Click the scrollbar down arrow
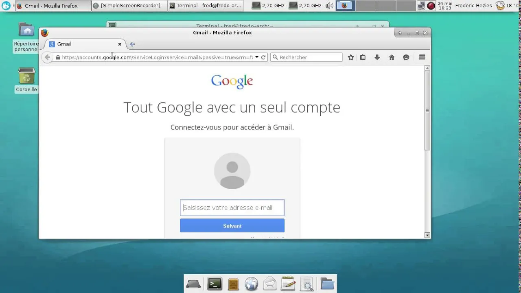This screenshot has width=521, height=293. point(427,235)
